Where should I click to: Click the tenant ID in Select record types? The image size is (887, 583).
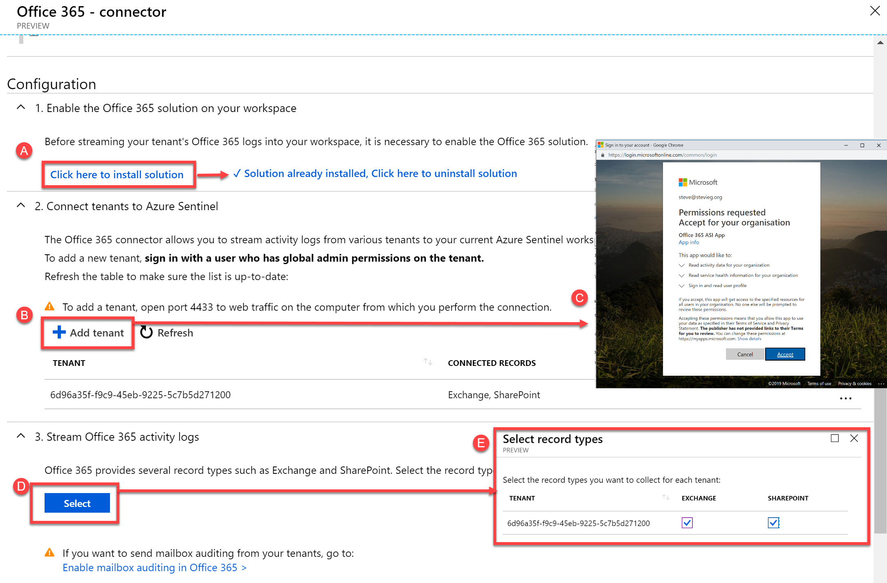click(578, 523)
